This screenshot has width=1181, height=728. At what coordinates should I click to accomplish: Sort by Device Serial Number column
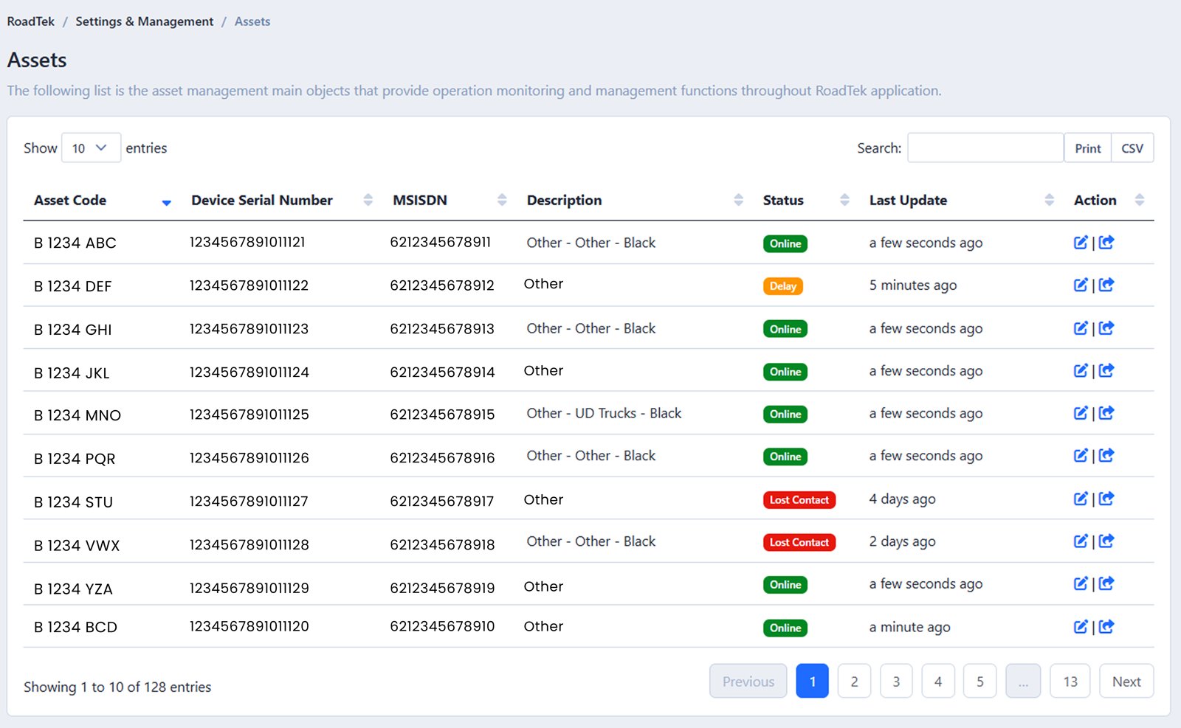click(262, 201)
